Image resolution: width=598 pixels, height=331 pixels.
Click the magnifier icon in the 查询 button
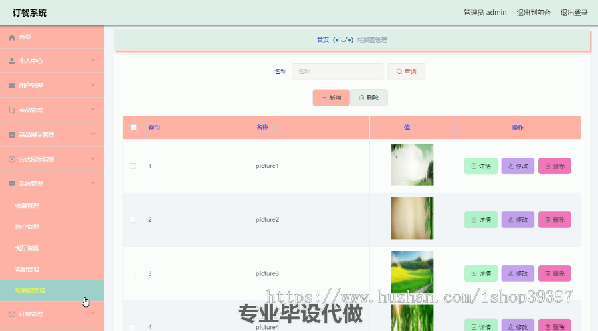click(x=399, y=72)
